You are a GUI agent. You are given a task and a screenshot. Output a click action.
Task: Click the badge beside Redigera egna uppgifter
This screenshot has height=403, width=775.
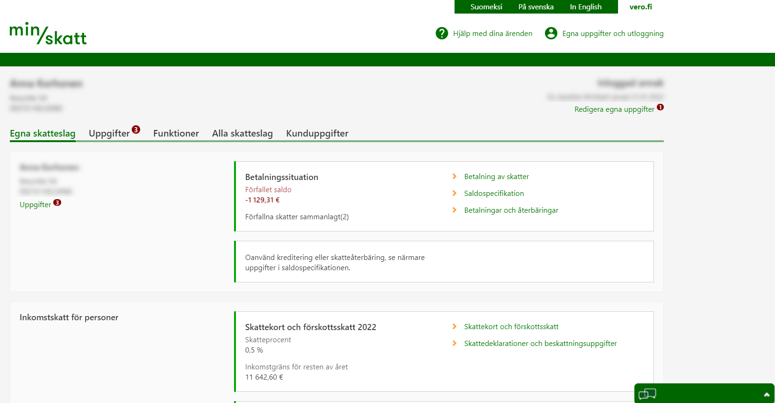click(x=660, y=107)
